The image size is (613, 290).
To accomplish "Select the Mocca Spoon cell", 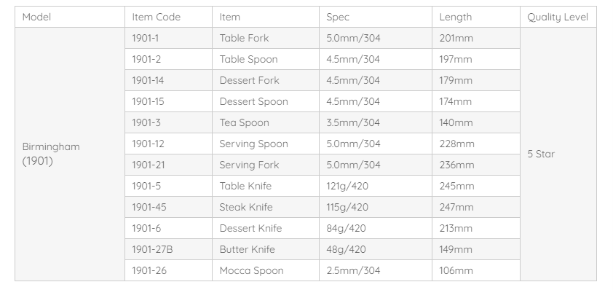I will [266, 271].
